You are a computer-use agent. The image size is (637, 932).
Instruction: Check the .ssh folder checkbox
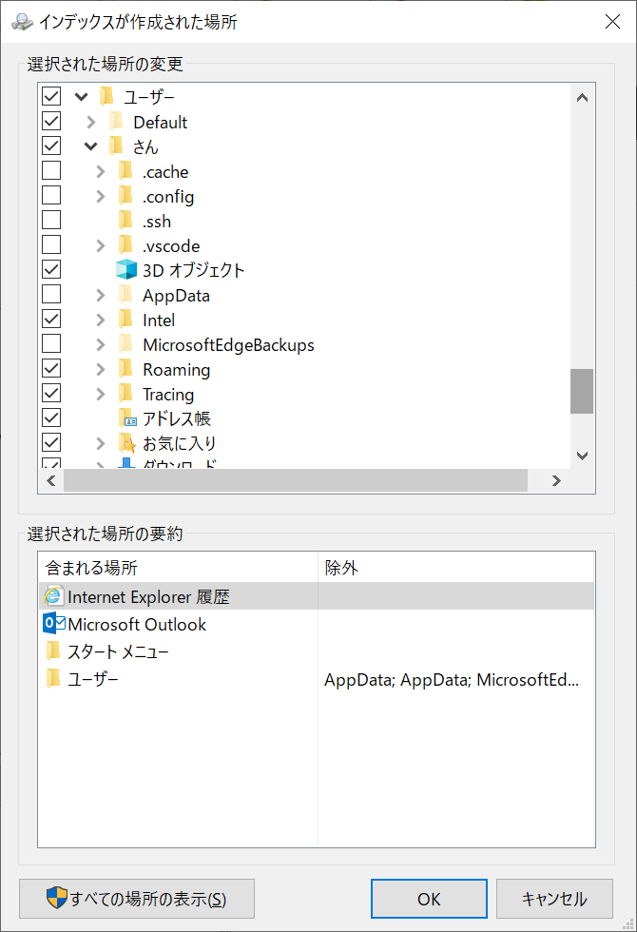[x=51, y=220]
